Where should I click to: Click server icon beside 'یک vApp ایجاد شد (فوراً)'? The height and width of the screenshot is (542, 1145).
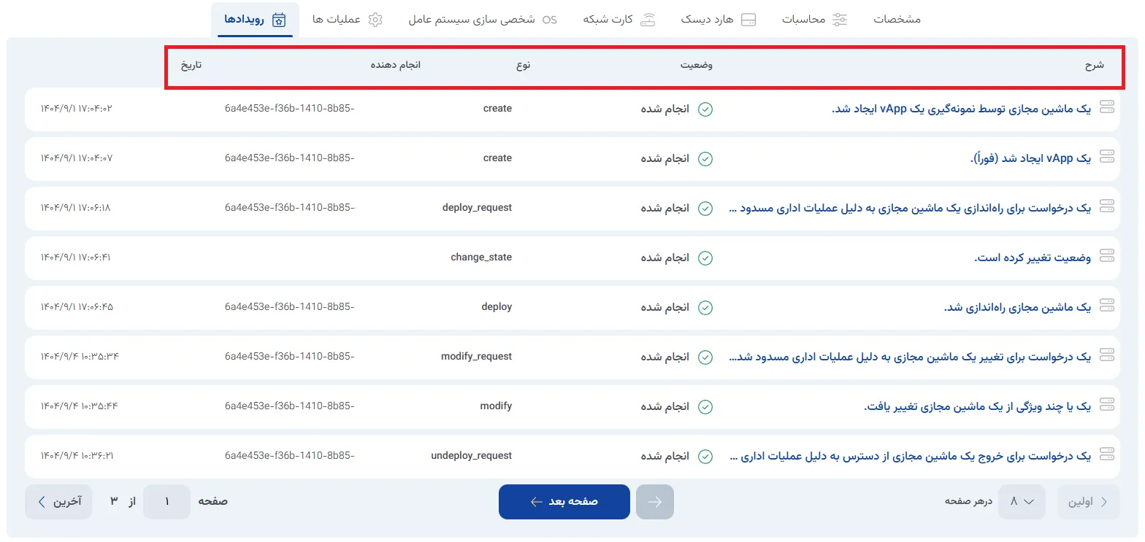tap(1107, 156)
